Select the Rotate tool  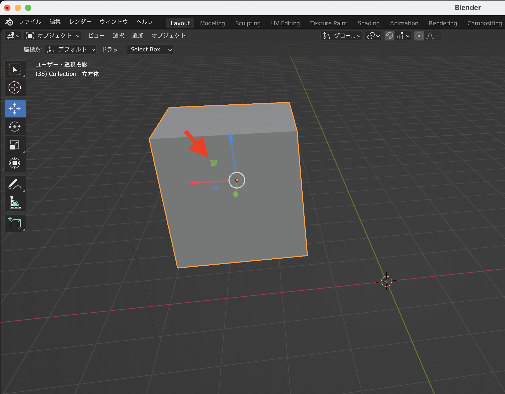pyautogui.click(x=15, y=127)
